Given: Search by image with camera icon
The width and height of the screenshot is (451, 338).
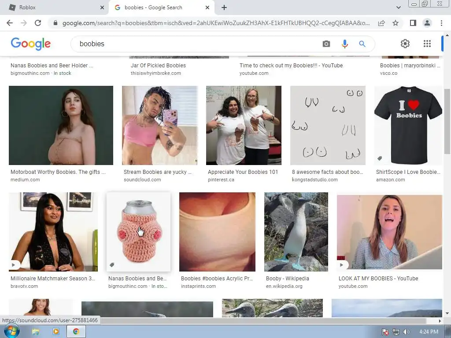Looking at the screenshot, I should pyautogui.click(x=326, y=44).
